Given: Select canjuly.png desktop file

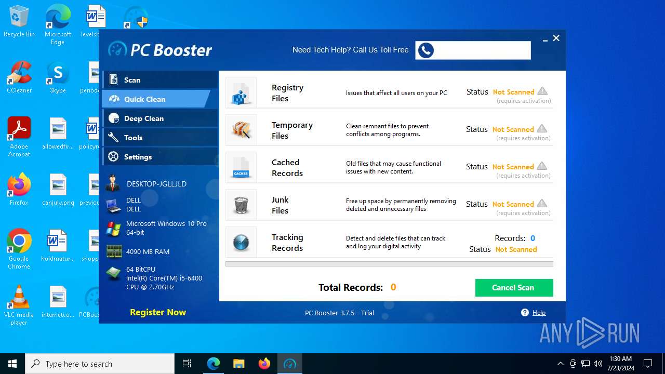Looking at the screenshot, I should [58, 190].
